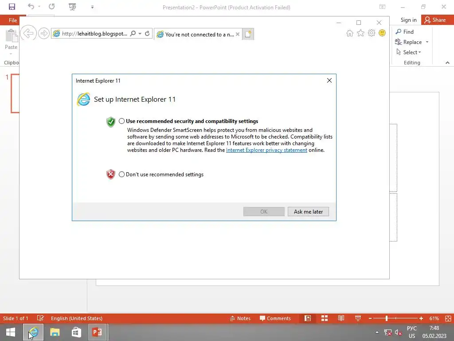
Task: Collapse the PowerPoint ribbon
Action: click(x=447, y=63)
